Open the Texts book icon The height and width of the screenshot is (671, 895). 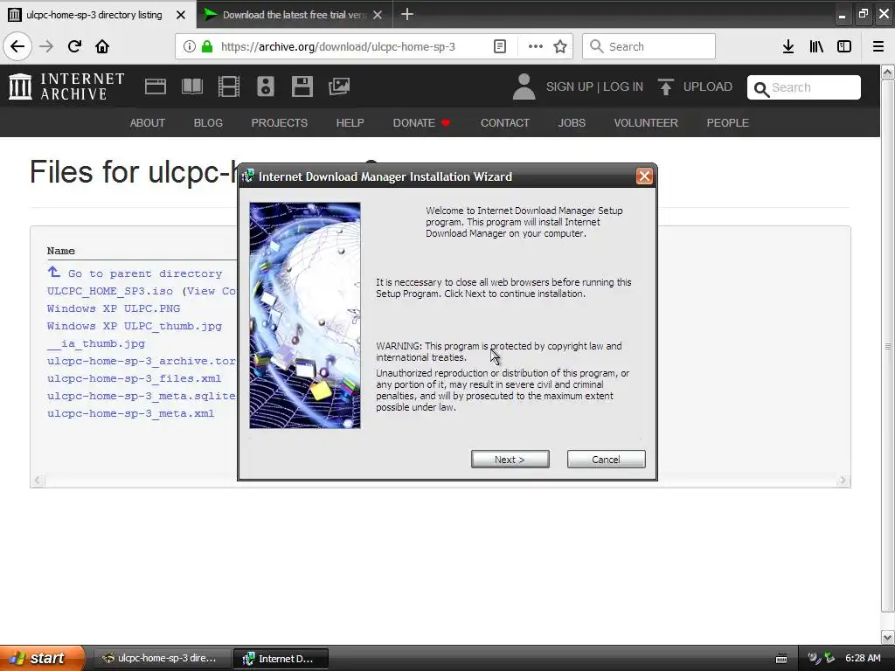pos(191,86)
